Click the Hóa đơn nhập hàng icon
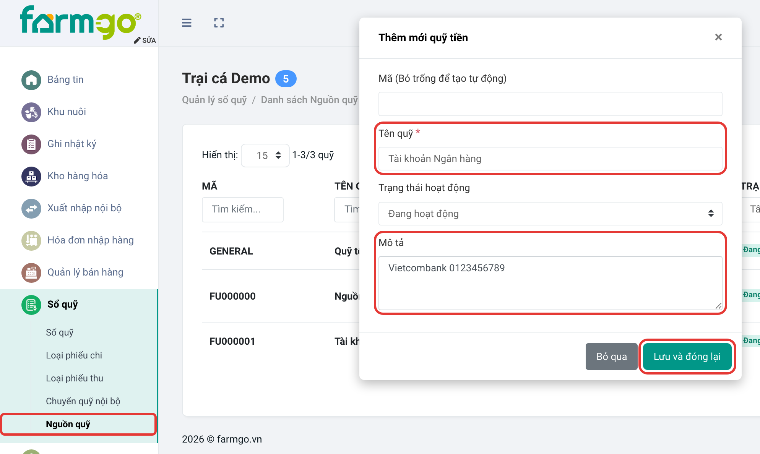 [31, 240]
